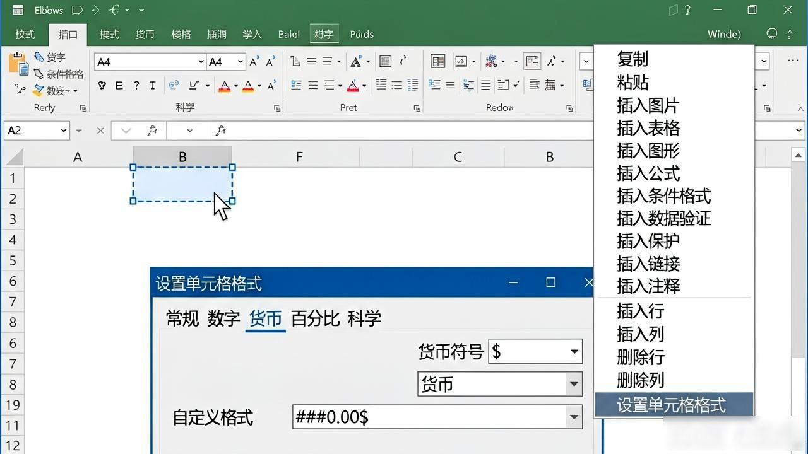
Task: Click the Elbows title text
Action: pos(49,10)
